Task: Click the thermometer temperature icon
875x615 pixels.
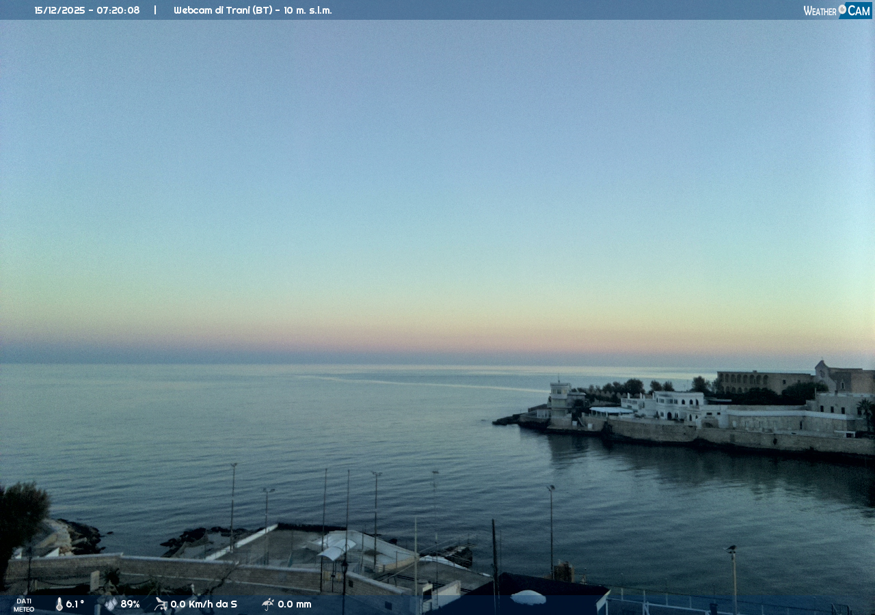Action: click(59, 604)
